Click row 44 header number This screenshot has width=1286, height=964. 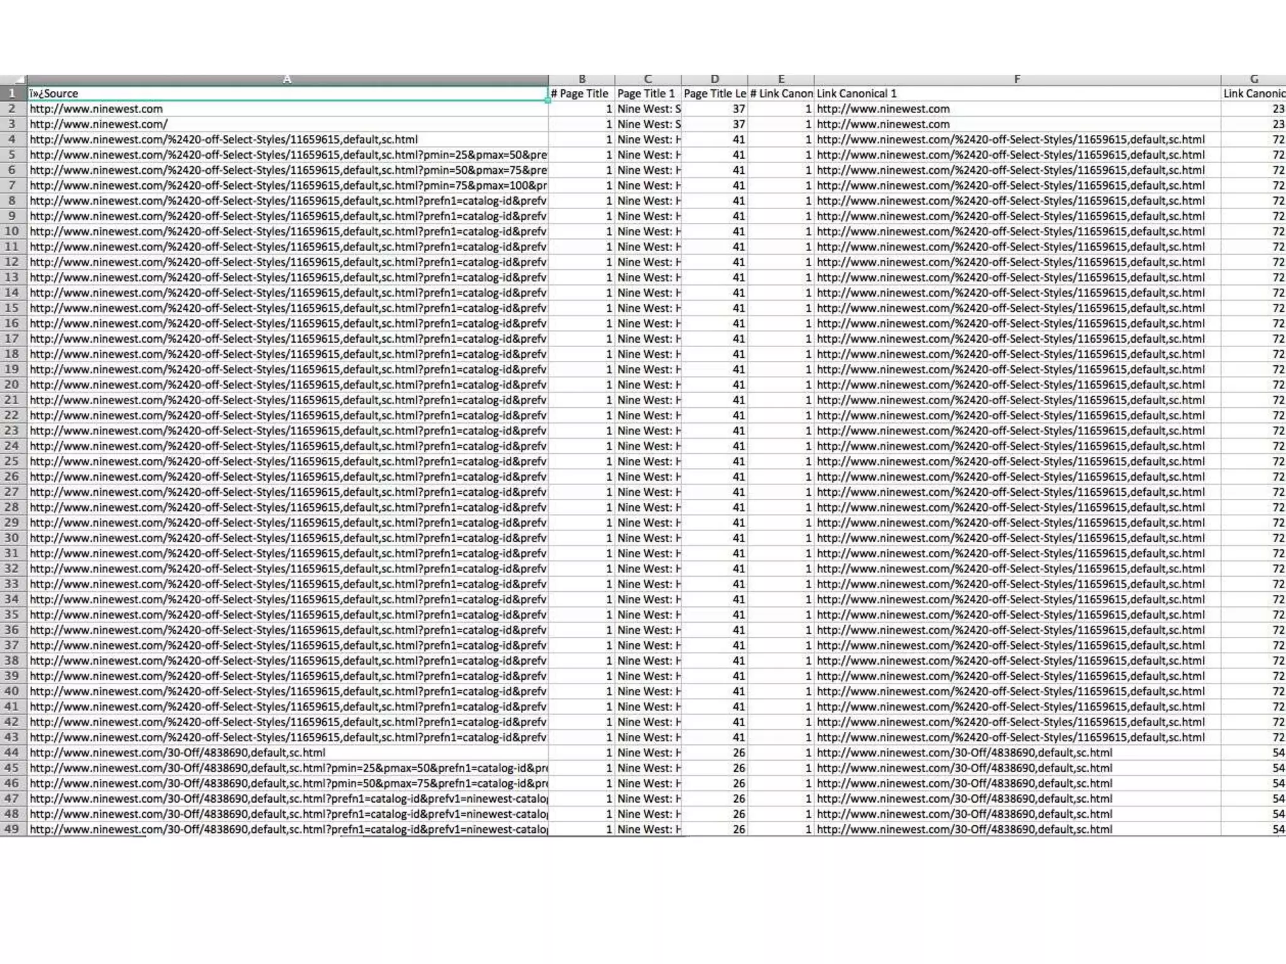pos(13,752)
